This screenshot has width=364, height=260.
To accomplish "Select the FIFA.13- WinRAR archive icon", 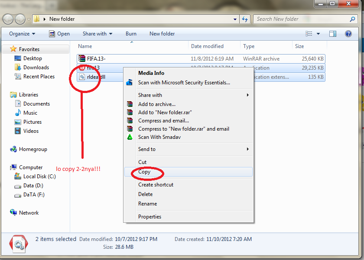I will coord(82,59).
